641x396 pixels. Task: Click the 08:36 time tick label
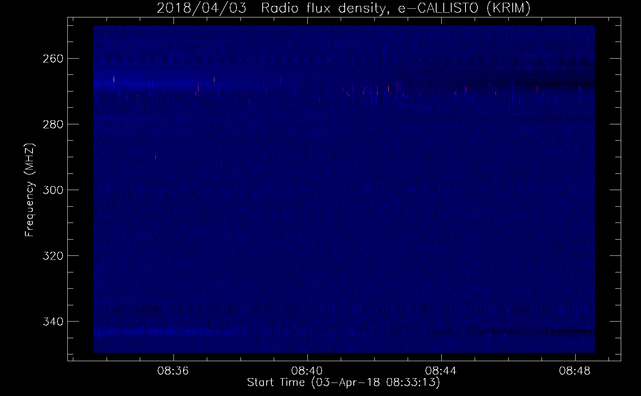coord(173,371)
